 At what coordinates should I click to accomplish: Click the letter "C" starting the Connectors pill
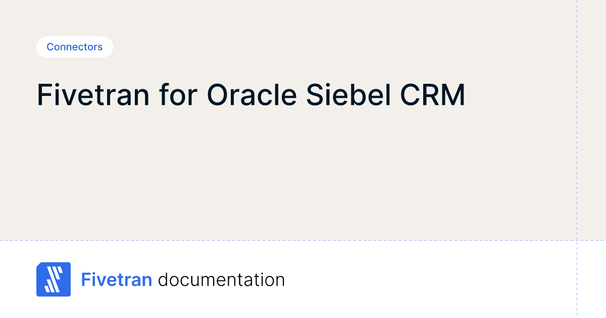tap(50, 47)
